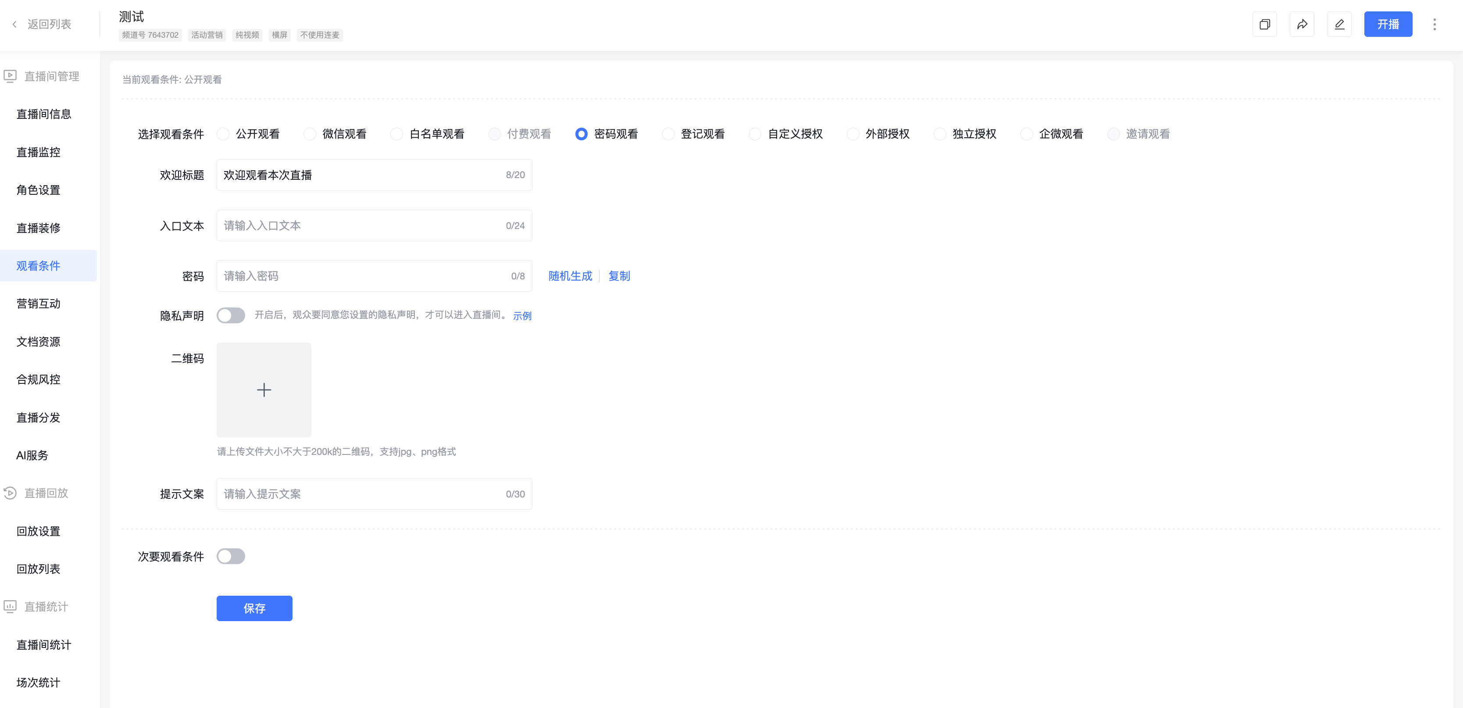Click the copy channel icon in header
The width and height of the screenshot is (1463, 708).
point(1264,25)
